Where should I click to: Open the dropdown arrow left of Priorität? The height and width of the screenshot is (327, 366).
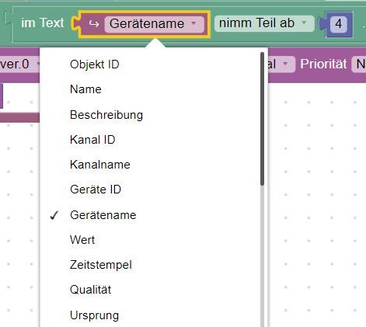pyautogui.click(x=285, y=64)
